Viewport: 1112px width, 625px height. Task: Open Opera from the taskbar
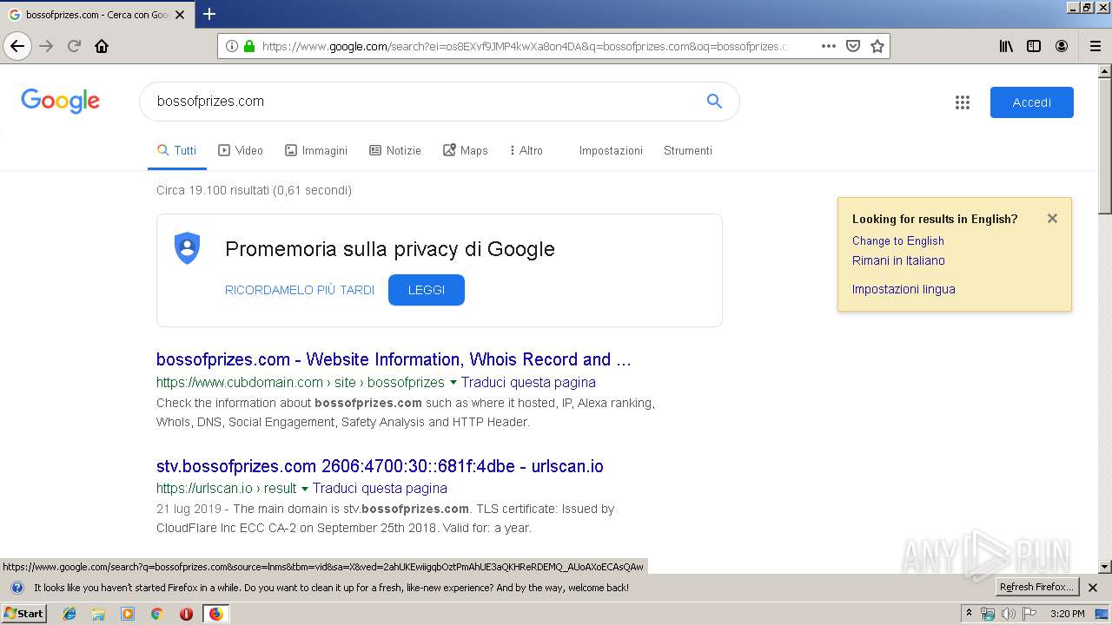[x=186, y=614]
